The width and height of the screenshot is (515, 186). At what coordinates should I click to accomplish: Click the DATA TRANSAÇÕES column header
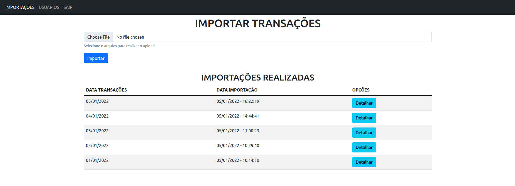(106, 90)
